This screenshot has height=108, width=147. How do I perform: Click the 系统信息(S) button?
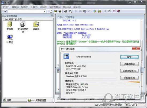pos(129,78)
